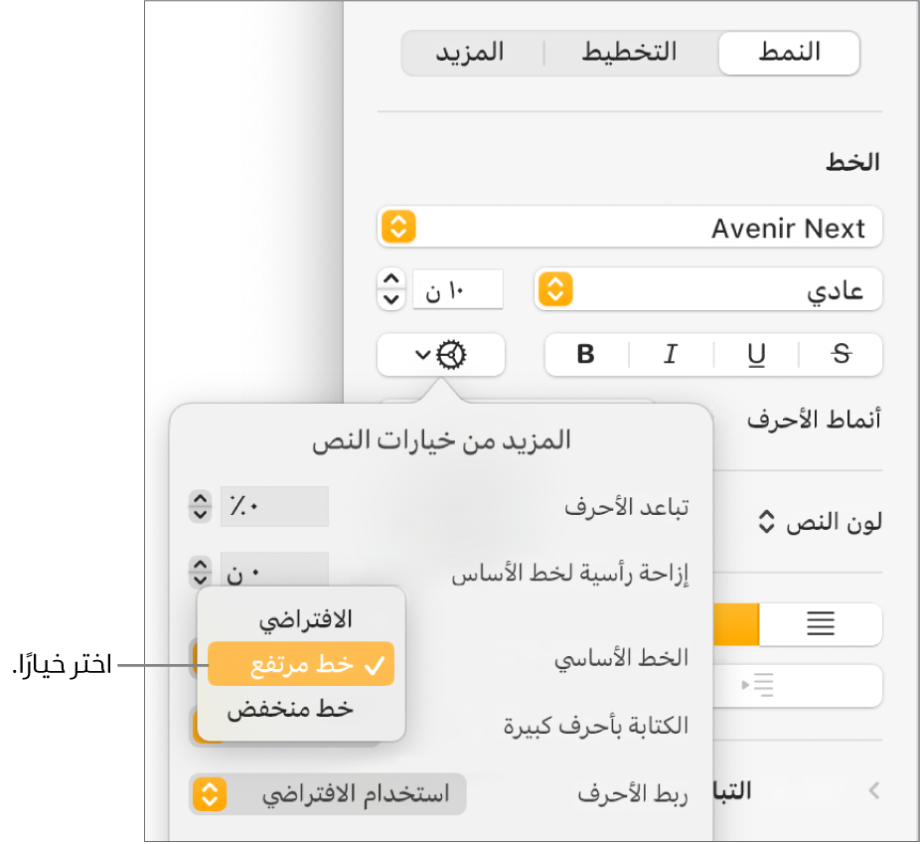Open the advanced text options gear menu
The image size is (920, 844).
click(441, 355)
